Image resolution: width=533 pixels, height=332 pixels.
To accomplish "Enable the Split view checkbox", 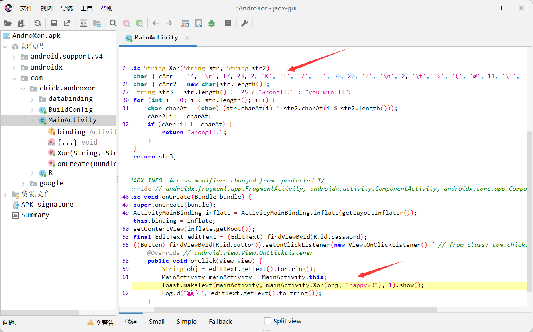I will click(268, 321).
